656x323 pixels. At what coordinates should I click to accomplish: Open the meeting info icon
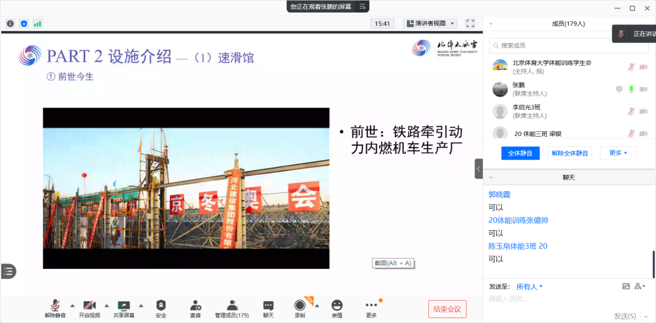coord(10,24)
